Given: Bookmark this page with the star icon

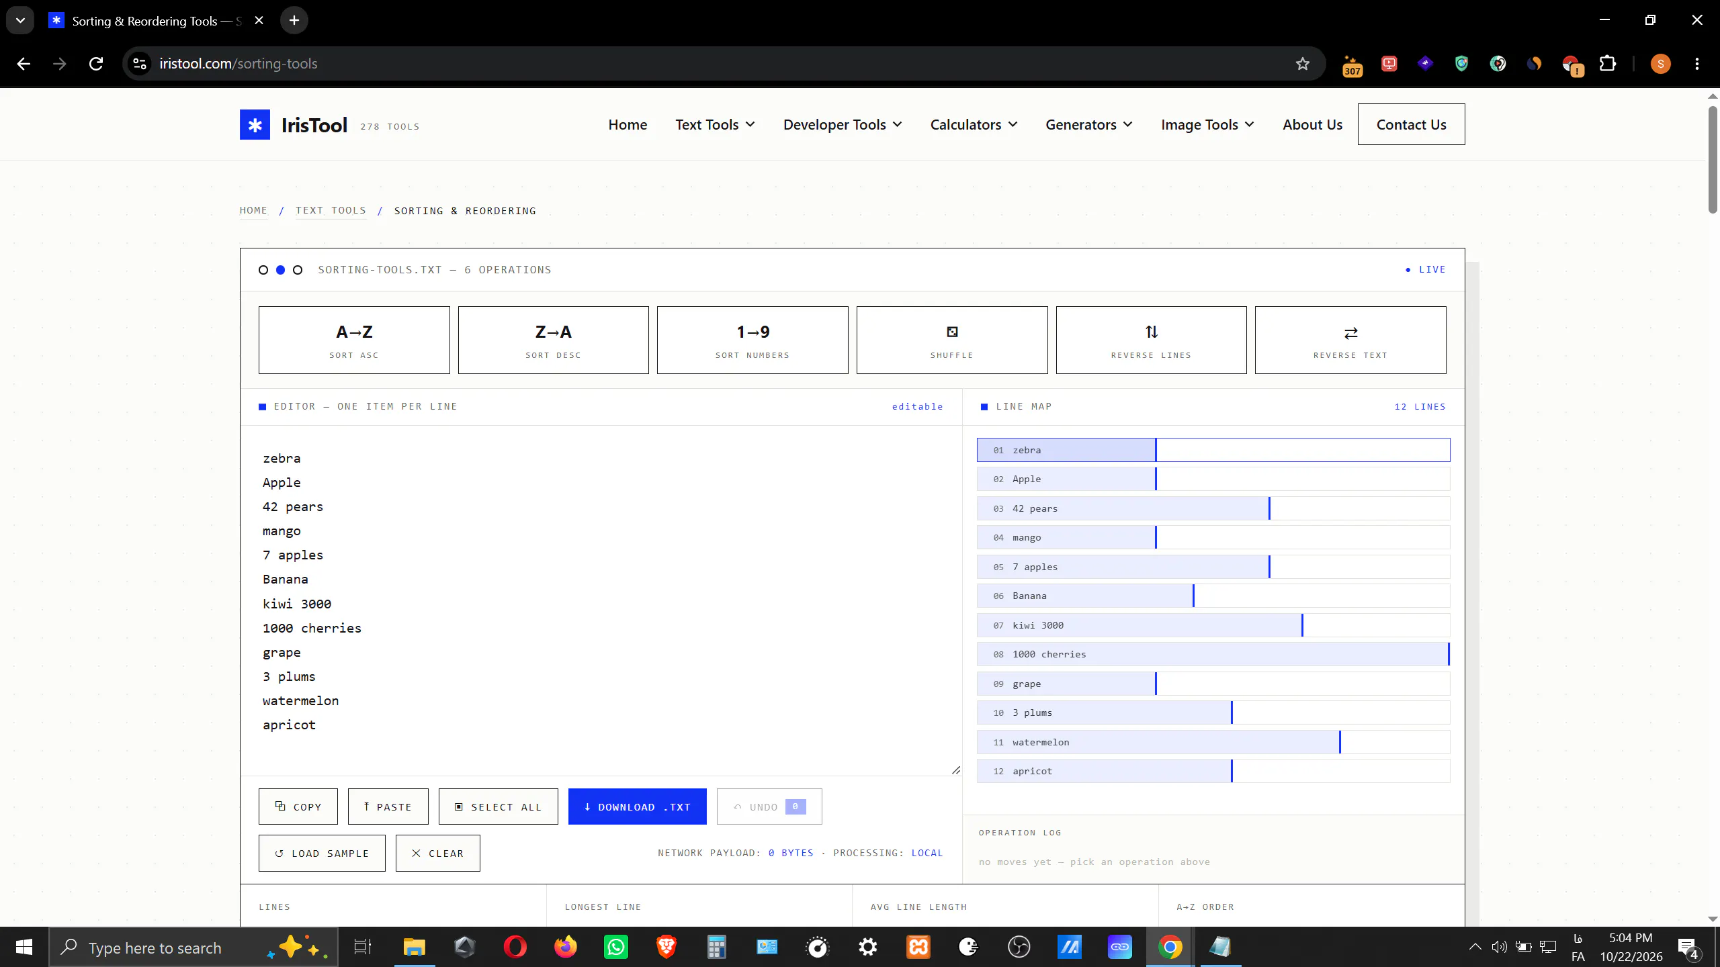Looking at the screenshot, I should pos(1303,64).
